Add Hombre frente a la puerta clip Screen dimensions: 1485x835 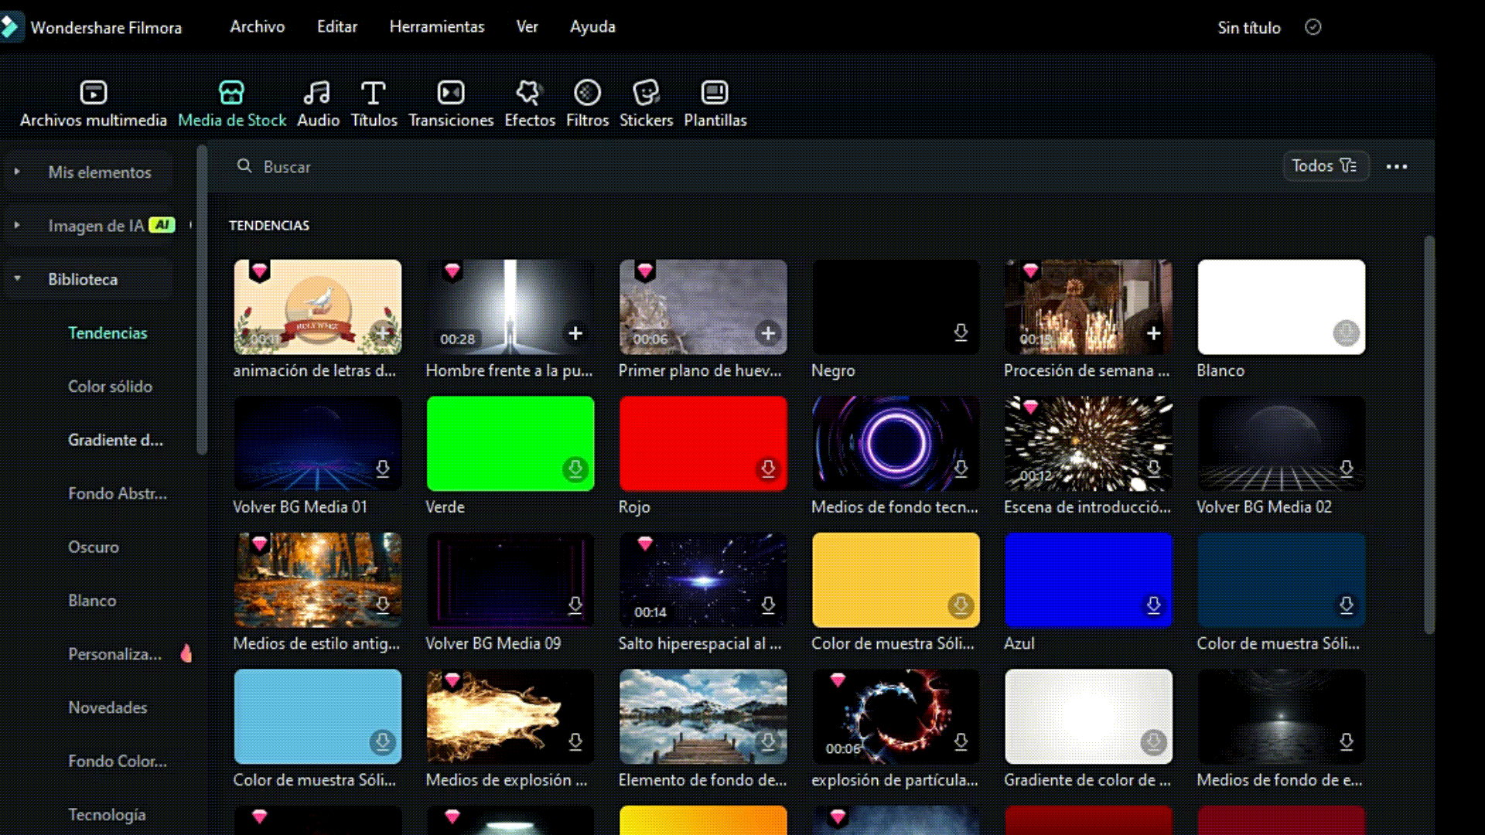click(x=575, y=333)
